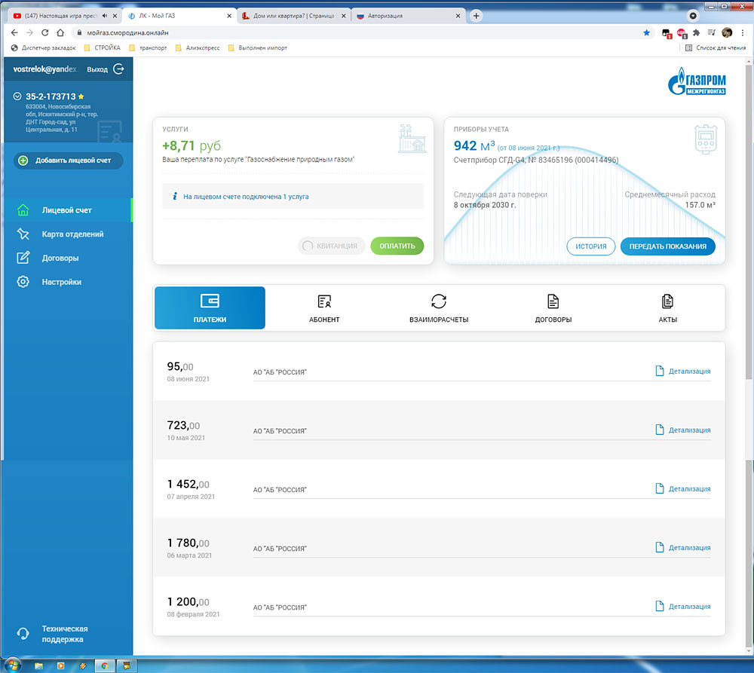The height and width of the screenshot is (673, 754).
Task: Click the Договоры pencil icon in sidebar
Action: (x=23, y=258)
